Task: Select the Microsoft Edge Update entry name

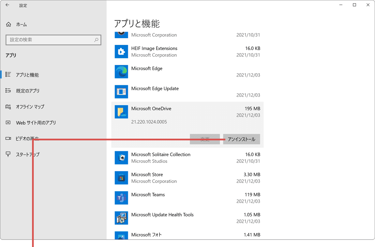Action: [x=155, y=89]
